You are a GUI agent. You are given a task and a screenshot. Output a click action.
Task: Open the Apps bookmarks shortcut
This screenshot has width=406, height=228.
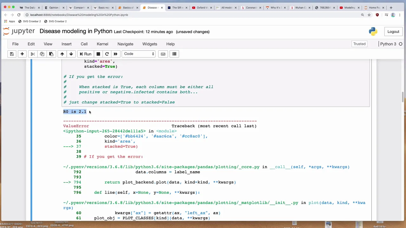pos(9,21)
